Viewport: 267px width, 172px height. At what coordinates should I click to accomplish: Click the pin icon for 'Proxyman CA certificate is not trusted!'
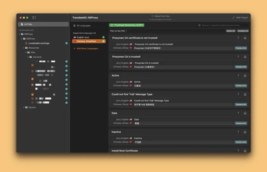(238, 38)
